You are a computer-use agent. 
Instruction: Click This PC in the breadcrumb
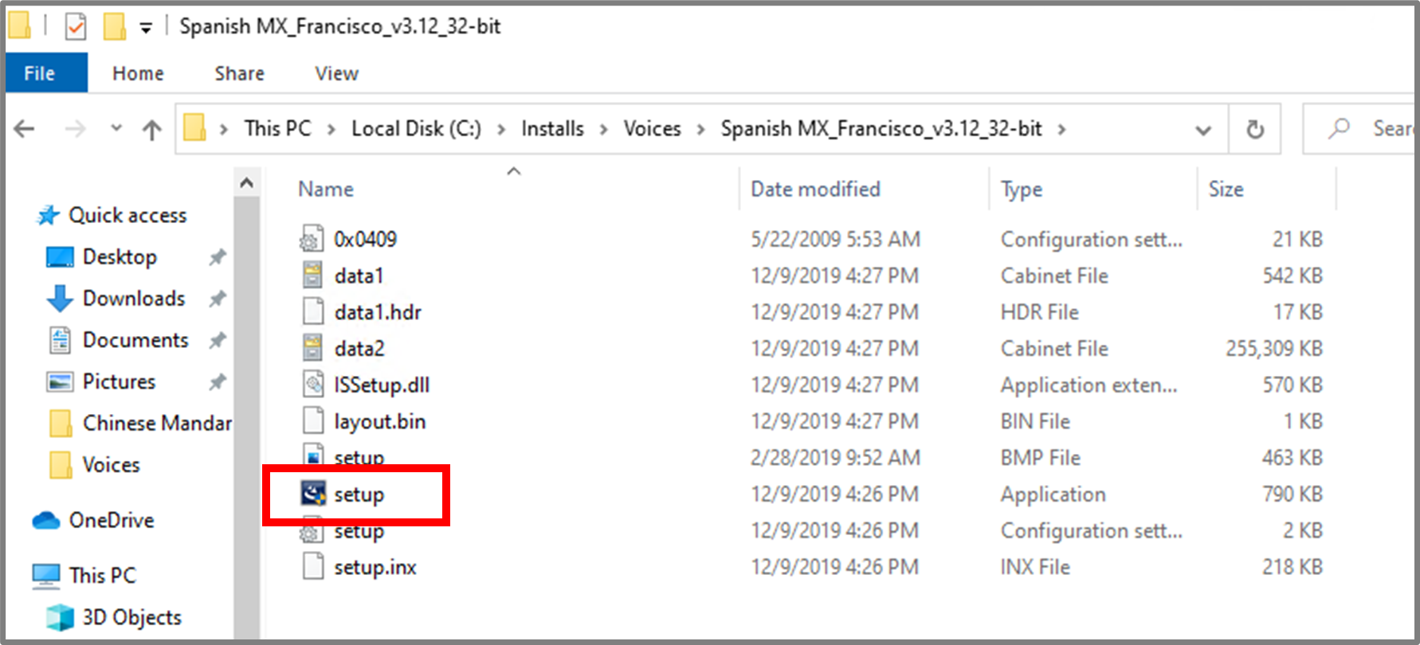tap(277, 129)
